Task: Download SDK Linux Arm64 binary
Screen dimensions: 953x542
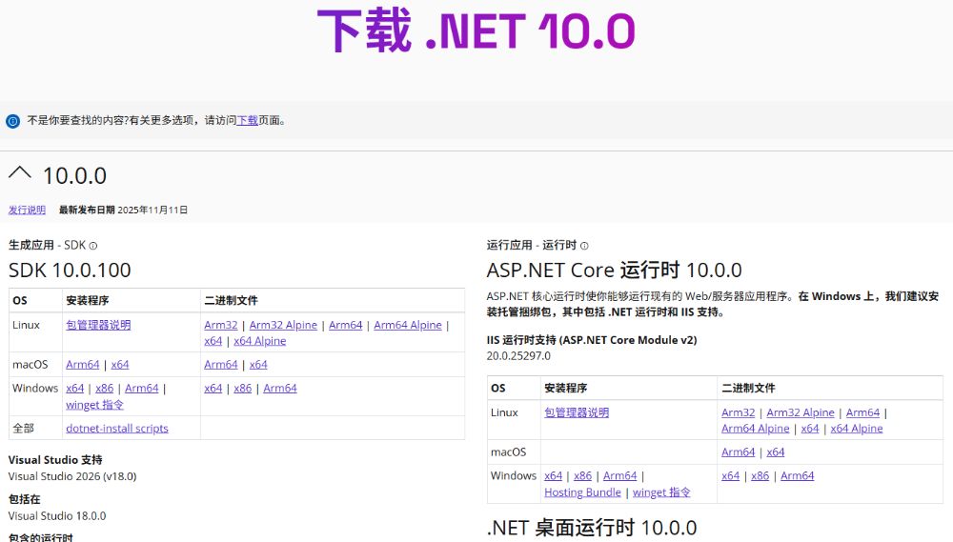Action: pos(345,325)
